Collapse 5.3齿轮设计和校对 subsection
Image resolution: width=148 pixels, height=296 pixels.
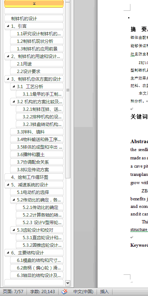tap(14, 230)
